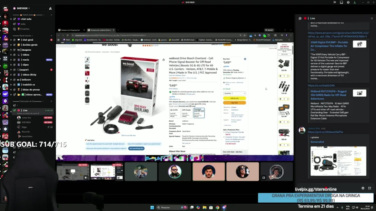
Task: Collapse the Twitch Subs channel category
Action: 28,15
